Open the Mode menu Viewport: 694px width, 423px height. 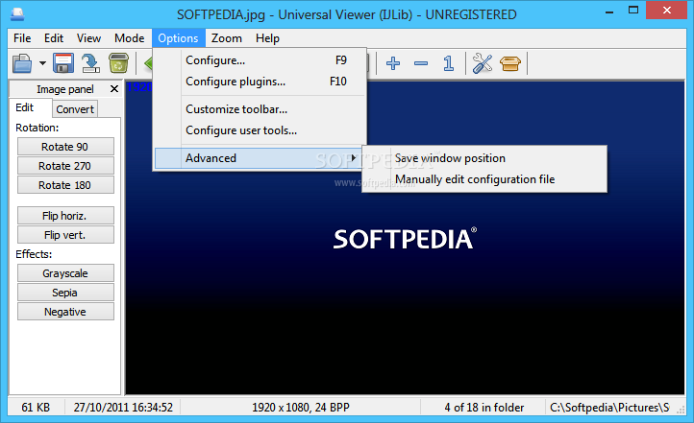pos(129,38)
